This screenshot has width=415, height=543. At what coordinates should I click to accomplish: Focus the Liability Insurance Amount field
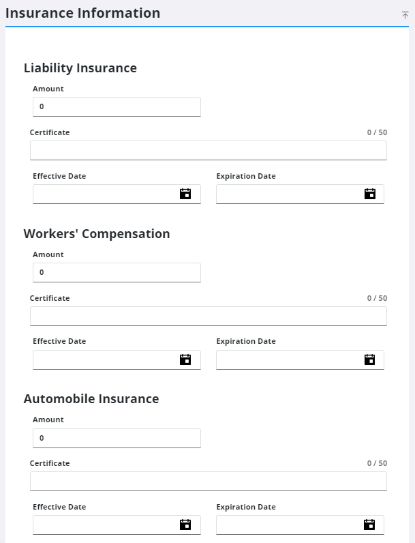117,106
